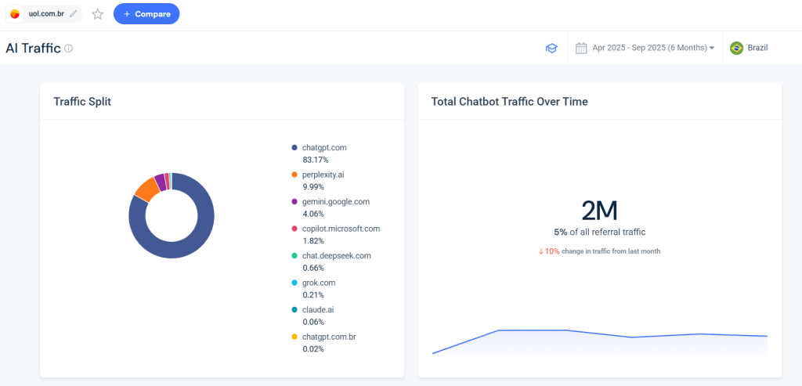Click the uol.com.br site favicon
This screenshot has height=386, width=802.
point(15,14)
